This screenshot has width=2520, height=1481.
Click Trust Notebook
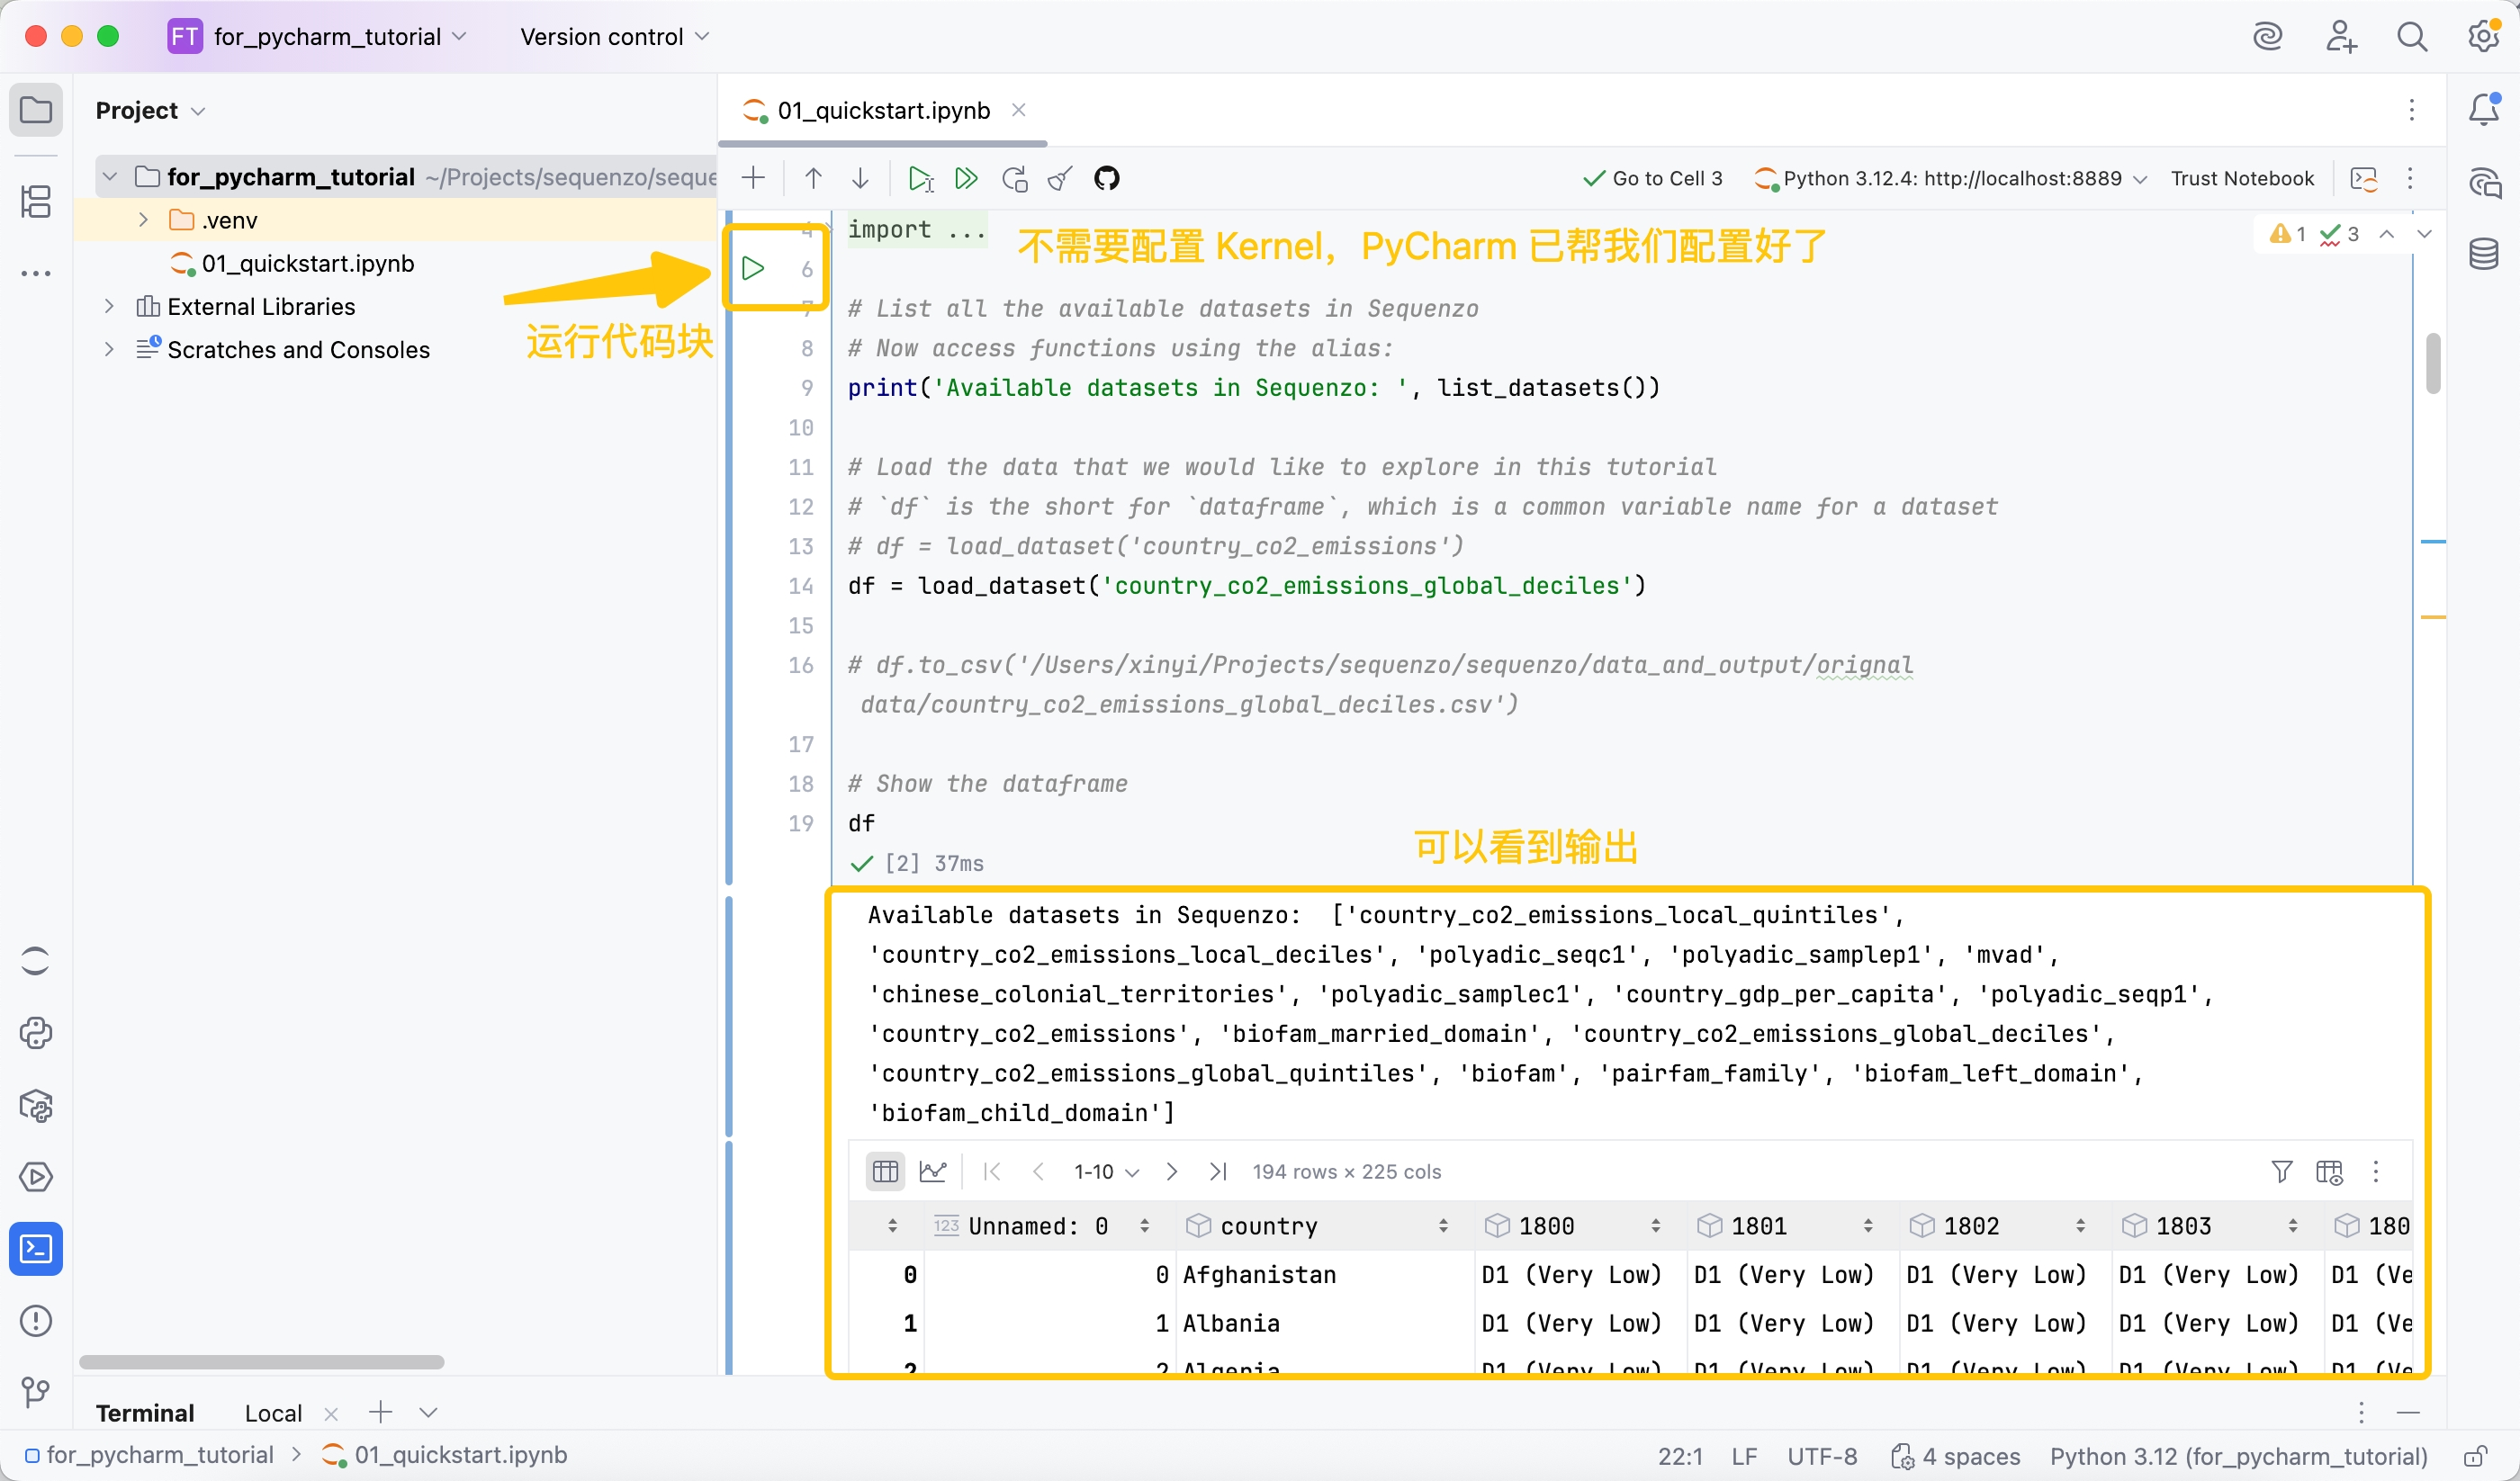click(x=2241, y=179)
